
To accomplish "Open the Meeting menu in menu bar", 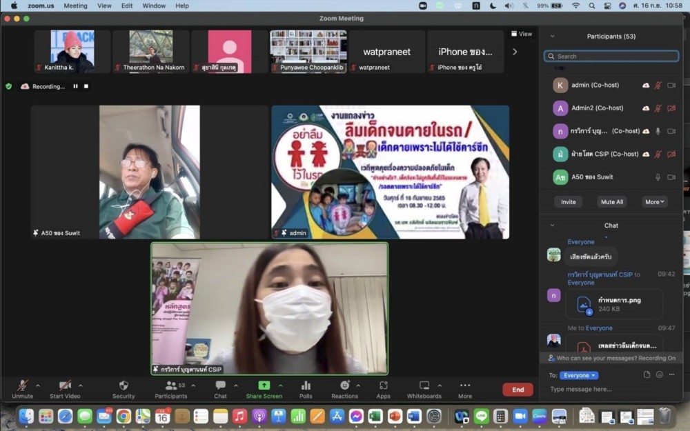I will [75, 6].
